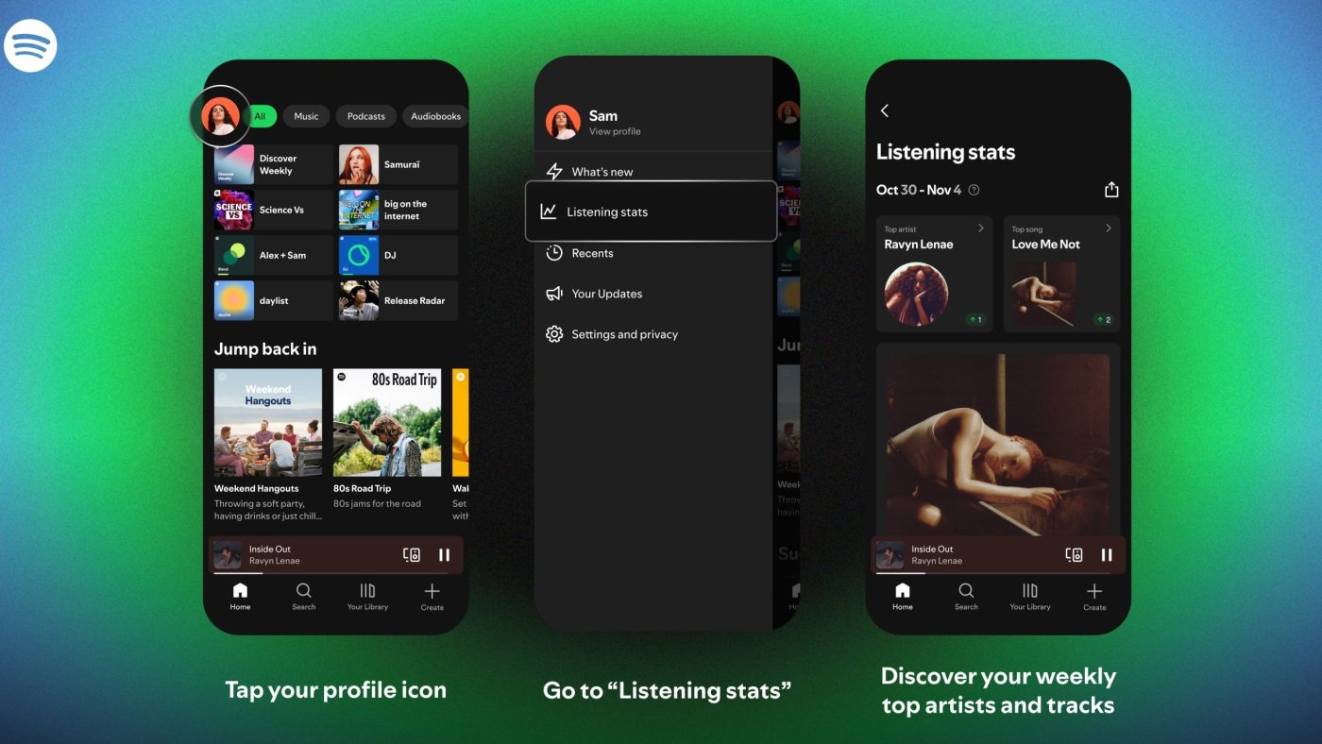The width and height of the screenshot is (1322, 744).
Task: Tap the Create plus icon under Jump back in screen
Action: (x=432, y=596)
